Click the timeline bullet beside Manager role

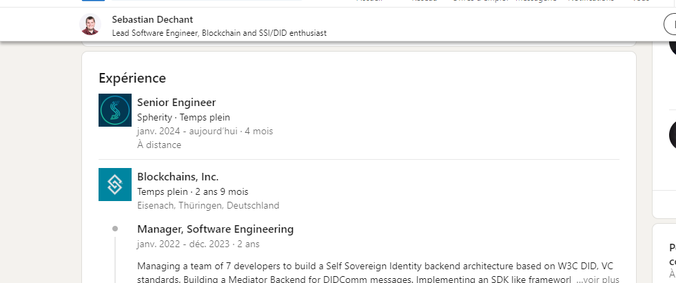click(x=115, y=229)
